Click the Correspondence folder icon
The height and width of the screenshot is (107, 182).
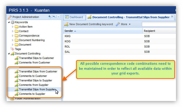click(x=17, y=36)
